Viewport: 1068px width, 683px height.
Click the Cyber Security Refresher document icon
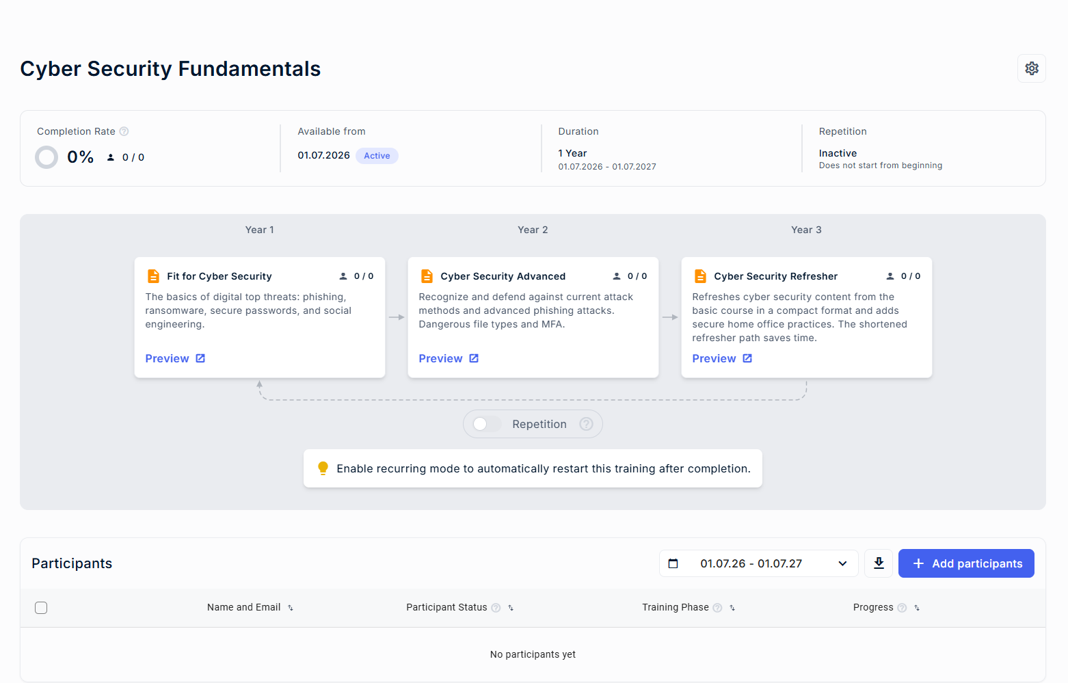pos(700,276)
